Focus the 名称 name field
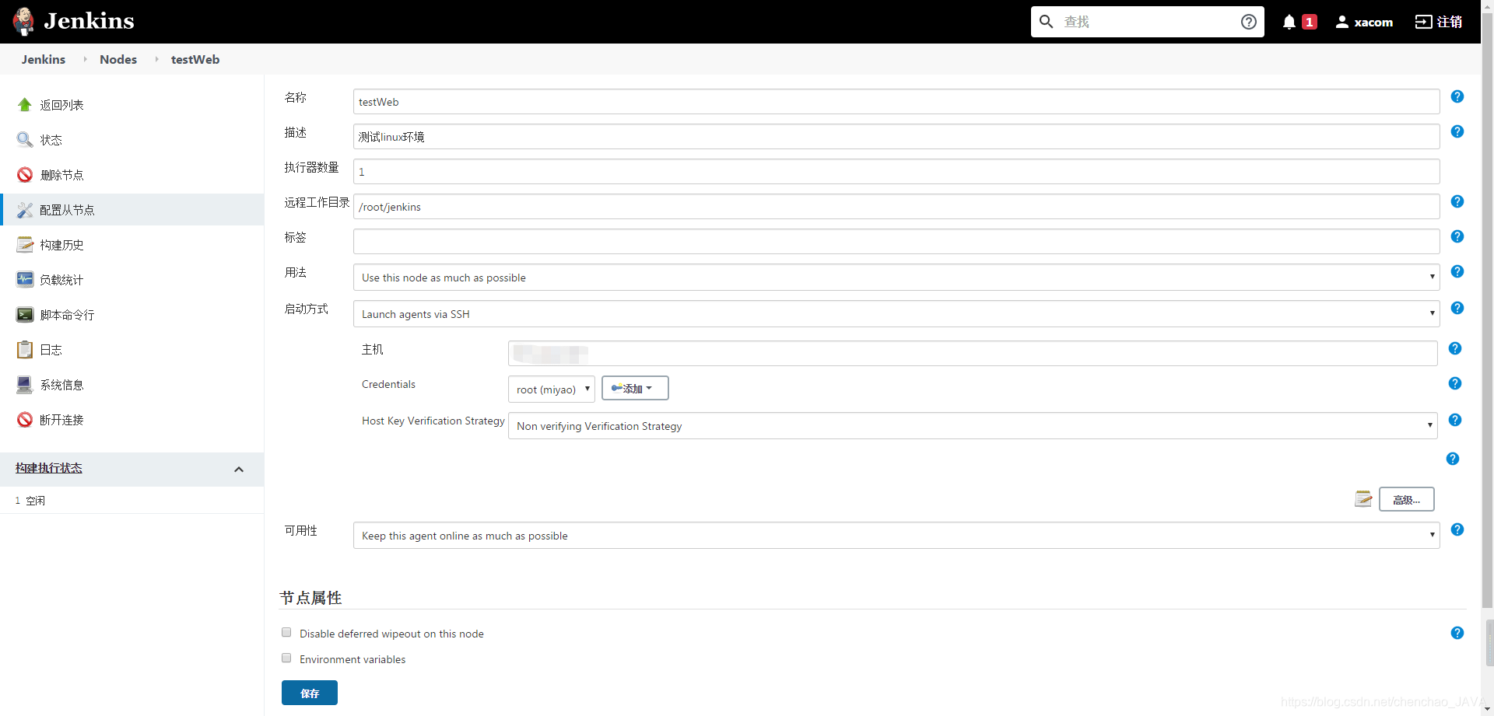The width and height of the screenshot is (1494, 716). (896, 102)
